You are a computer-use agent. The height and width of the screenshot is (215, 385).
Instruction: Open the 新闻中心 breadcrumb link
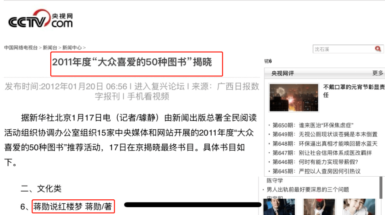coord(72,48)
